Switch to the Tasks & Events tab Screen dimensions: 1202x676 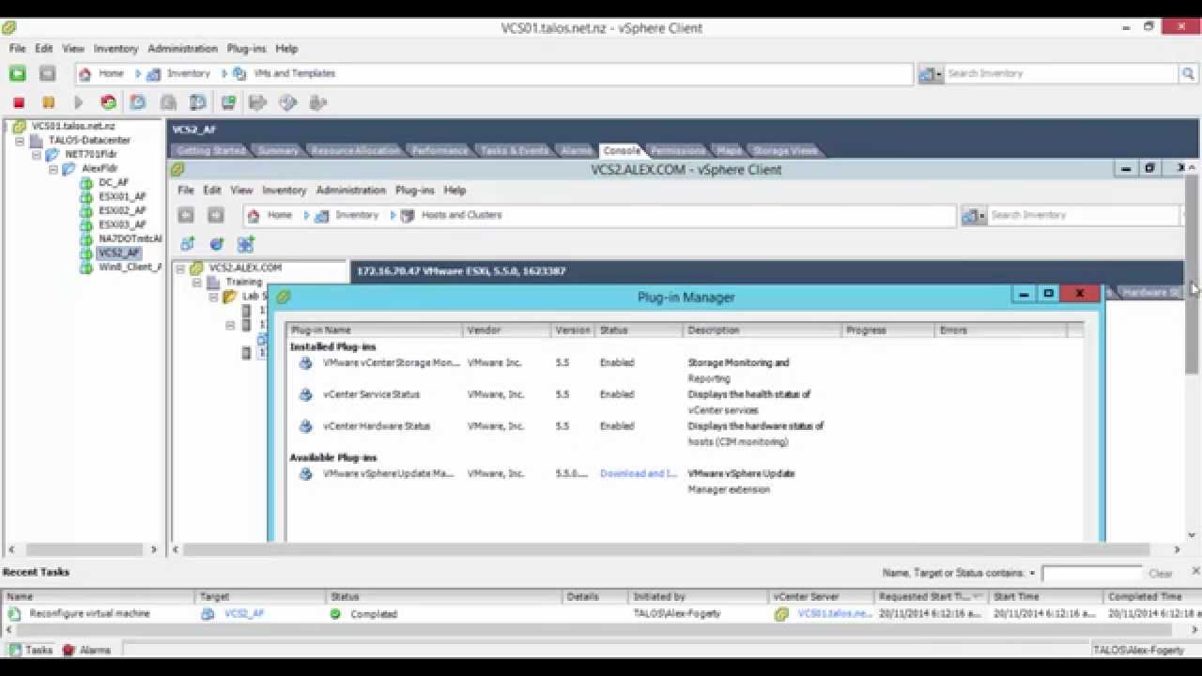tap(514, 150)
